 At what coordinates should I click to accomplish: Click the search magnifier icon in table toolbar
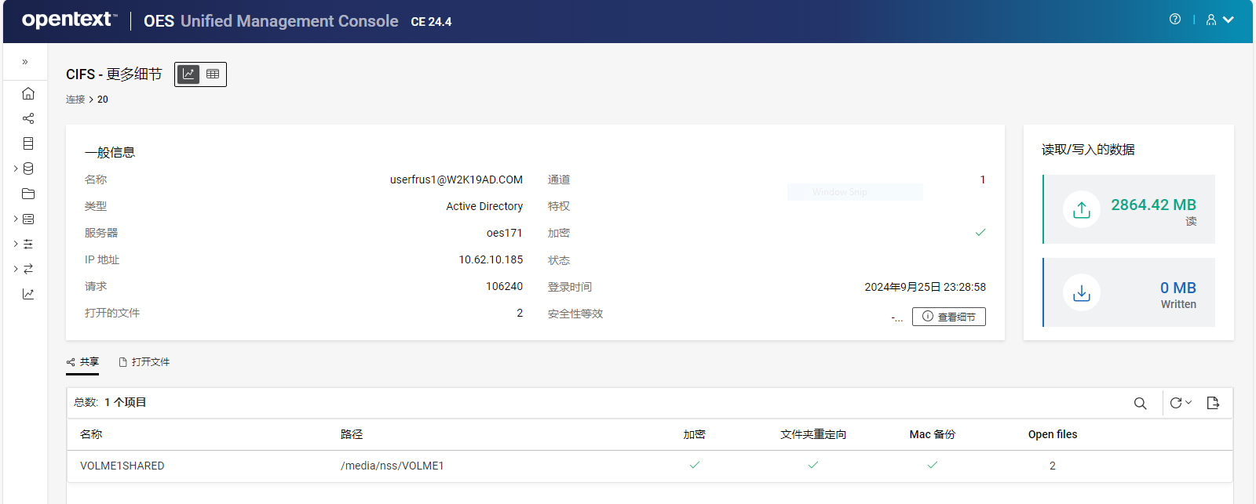point(1141,403)
